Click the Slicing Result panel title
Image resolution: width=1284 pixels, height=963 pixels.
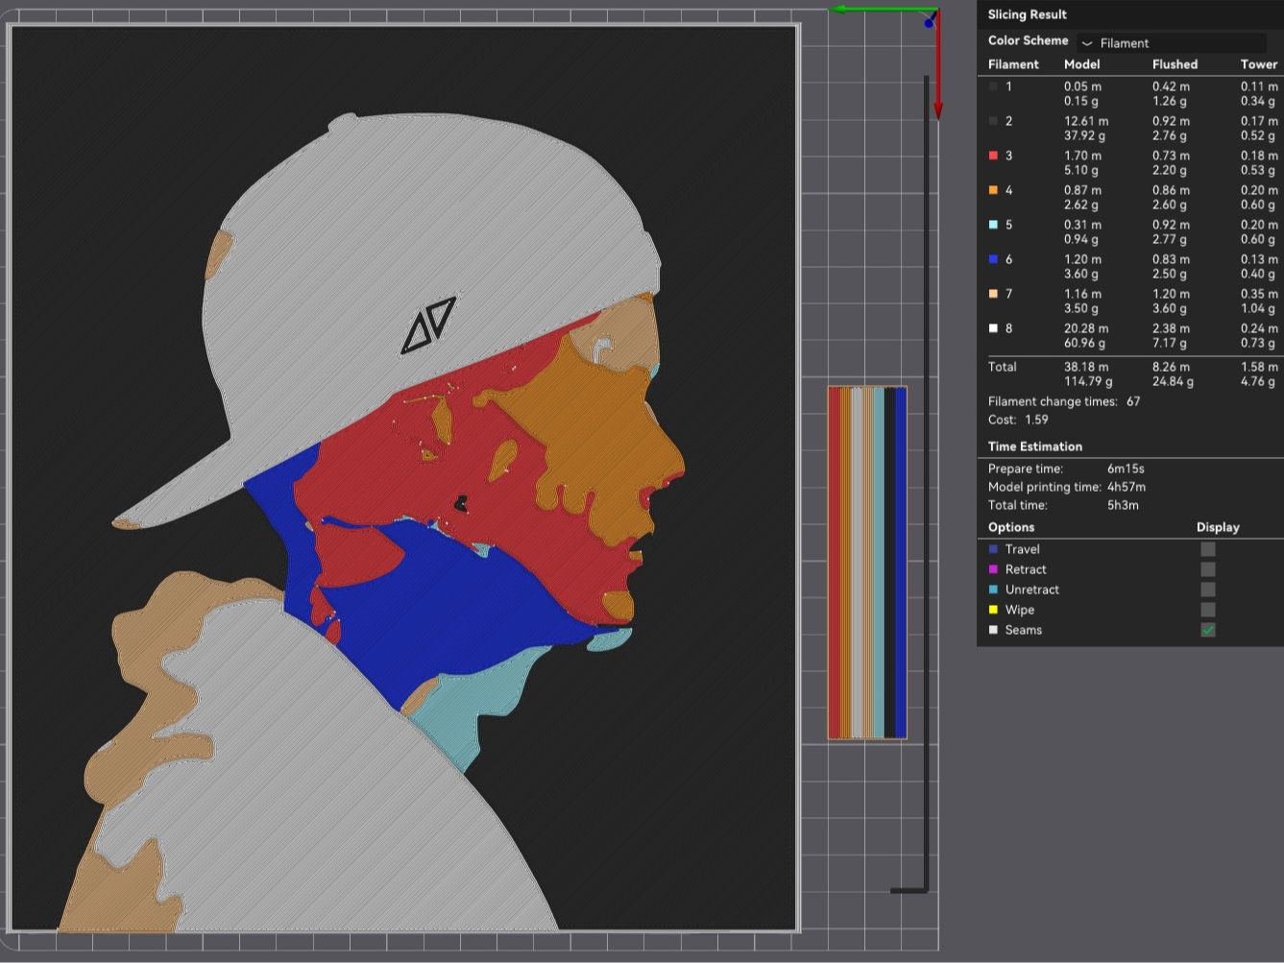tap(1027, 14)
